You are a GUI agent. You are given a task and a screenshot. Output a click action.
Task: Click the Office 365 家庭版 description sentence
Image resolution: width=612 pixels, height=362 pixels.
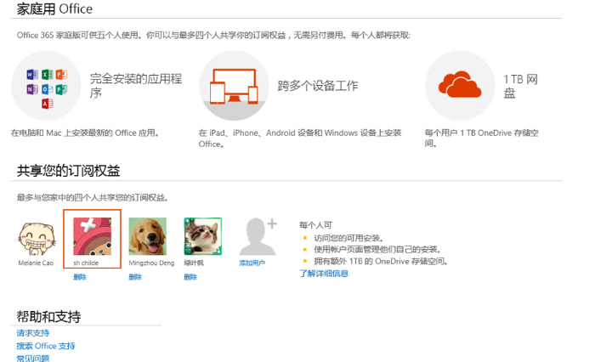click(213, 36)
